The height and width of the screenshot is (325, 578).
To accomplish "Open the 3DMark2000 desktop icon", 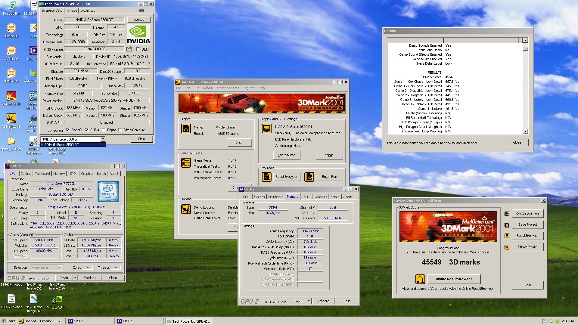I will tap(11, 98).
